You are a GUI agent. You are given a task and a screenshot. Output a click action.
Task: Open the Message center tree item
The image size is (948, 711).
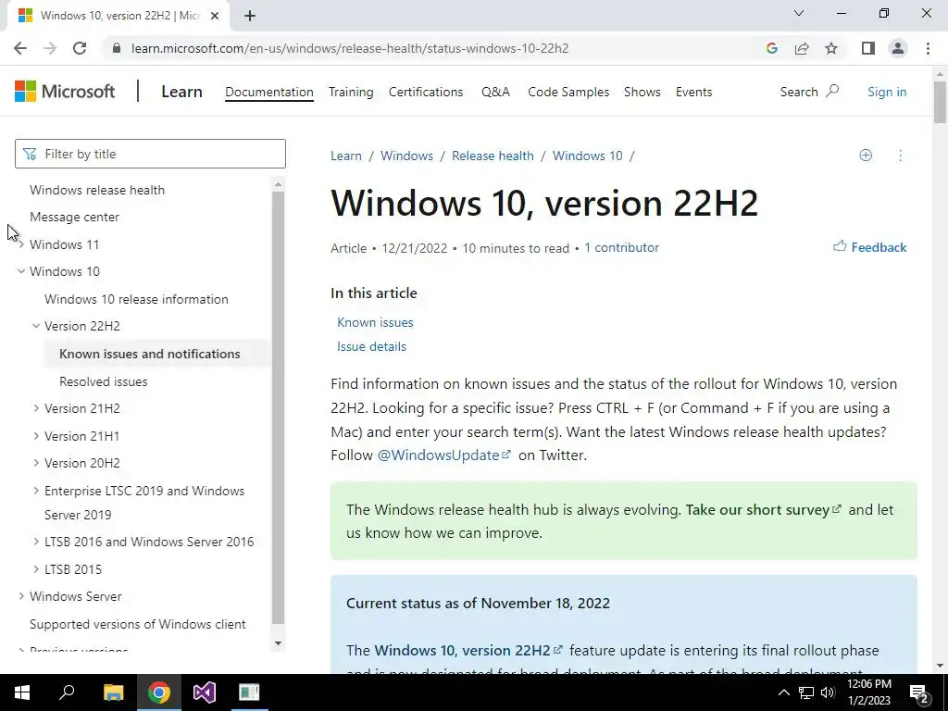74,217
